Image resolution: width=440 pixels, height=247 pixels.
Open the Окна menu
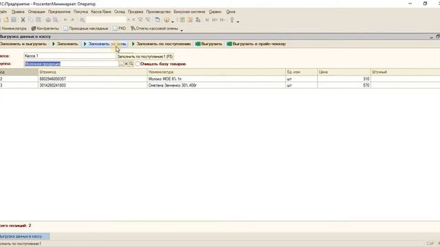point(231,12)
